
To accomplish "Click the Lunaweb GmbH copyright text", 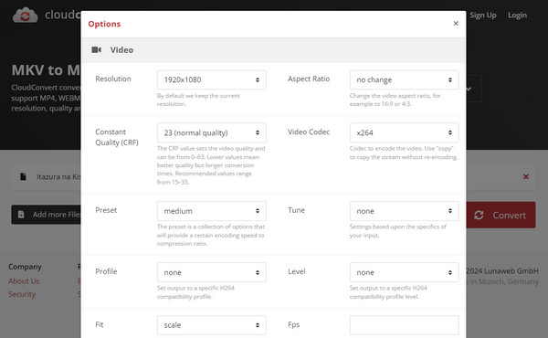I will tap(502, 271).
